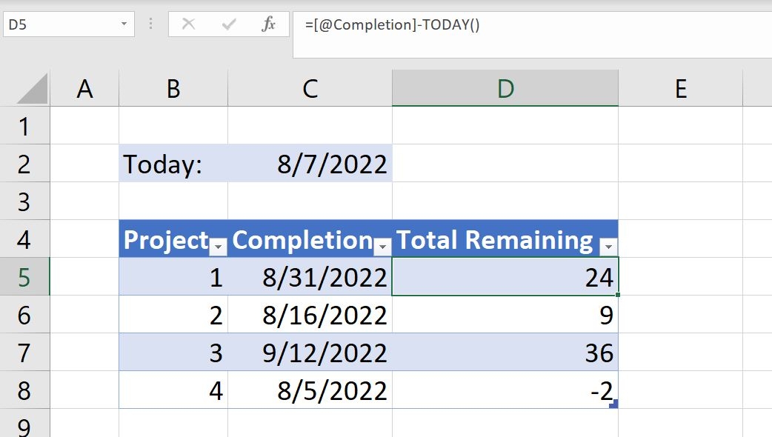Select the cell showing 36
772x437 pixels.
[505, 352]
